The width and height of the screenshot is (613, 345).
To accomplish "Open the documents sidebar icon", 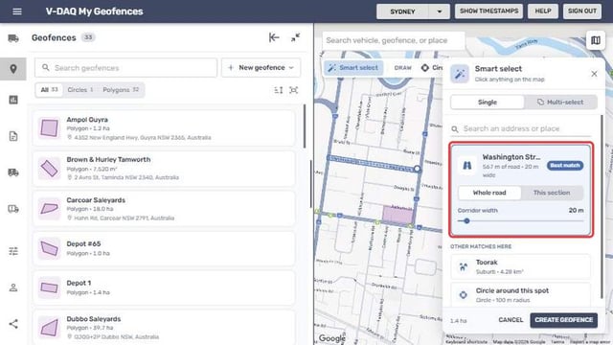I will coord(13,136).
